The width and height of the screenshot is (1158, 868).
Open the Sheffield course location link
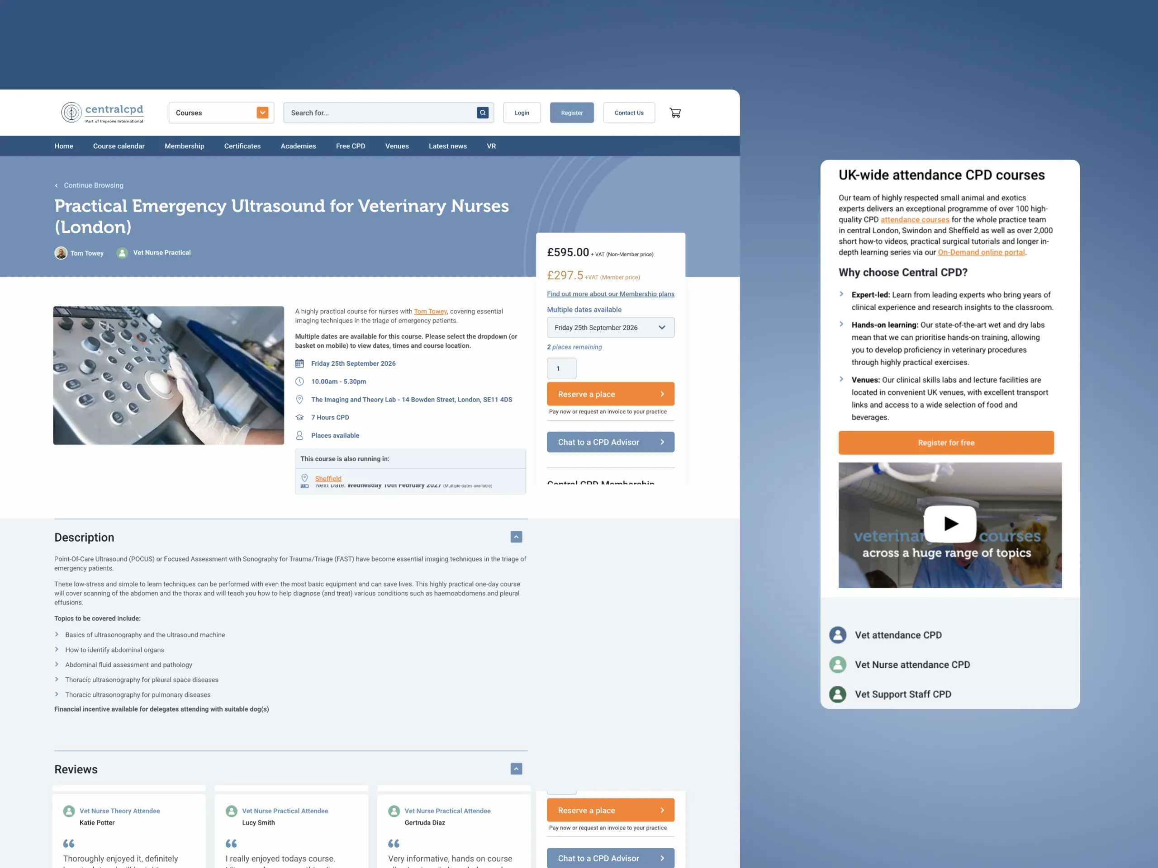pos(328,478)
